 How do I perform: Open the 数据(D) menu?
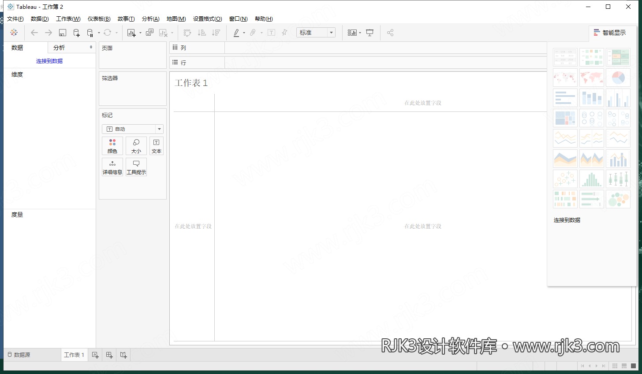40,19
